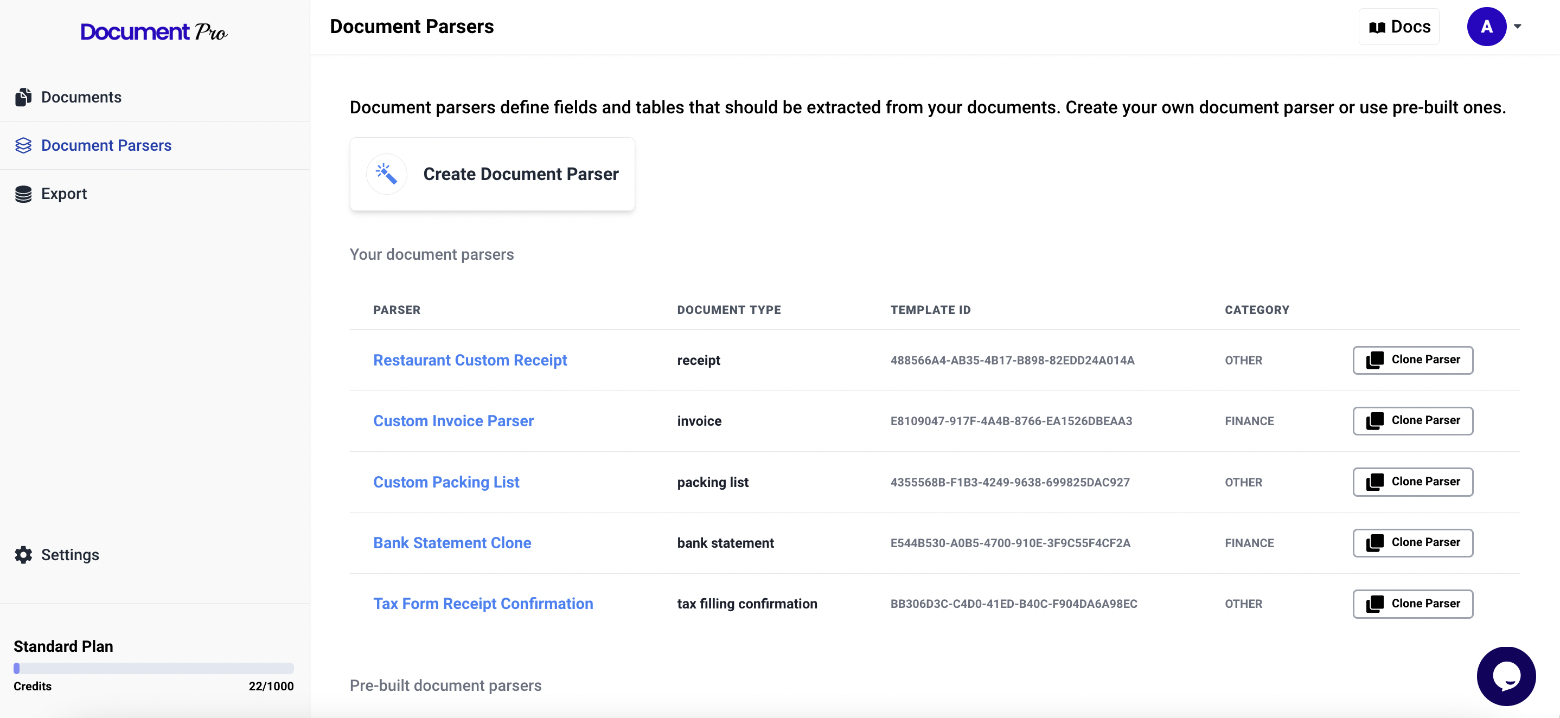Click the Document Pro logo
1560x718 pixels.
point(154,31)
